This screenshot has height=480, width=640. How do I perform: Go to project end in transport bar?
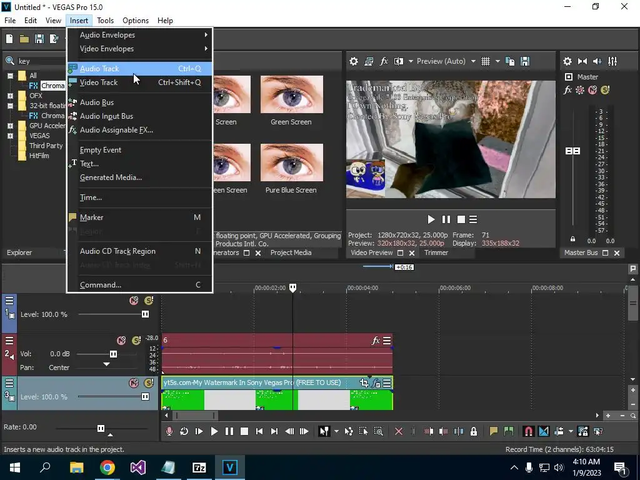click(x=274, y=431)
